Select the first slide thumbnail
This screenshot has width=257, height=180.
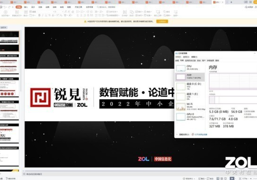coord(9,41)
